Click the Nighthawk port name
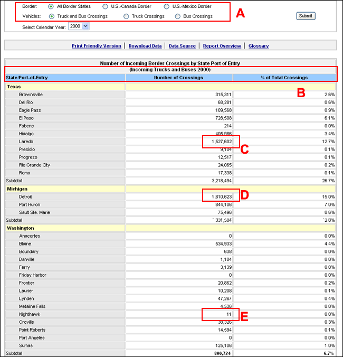This screenshot has height=357, width=343. click(x=30, y=314)
